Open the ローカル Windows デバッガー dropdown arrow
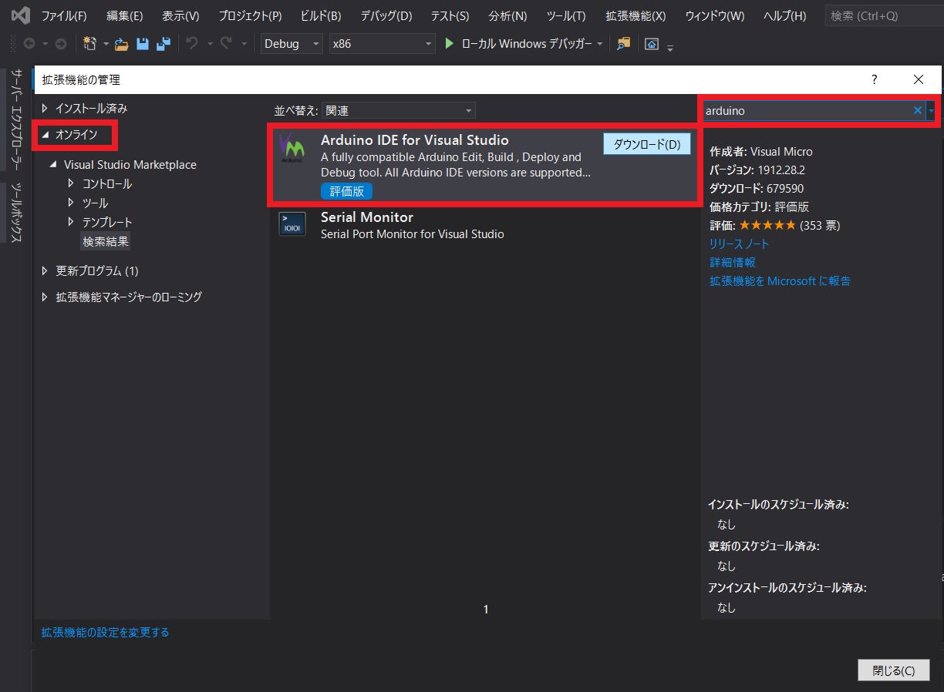944x692 pixels. click(599, 44)
